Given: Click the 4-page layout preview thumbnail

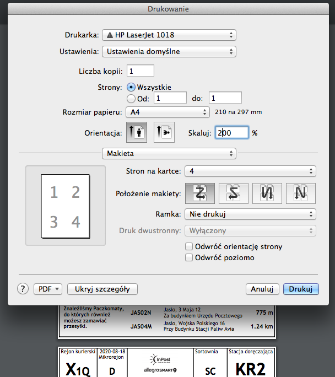Looking at the screenshot, I should tap(65, 206).
